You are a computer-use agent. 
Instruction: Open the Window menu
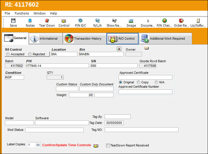point(39,13)
